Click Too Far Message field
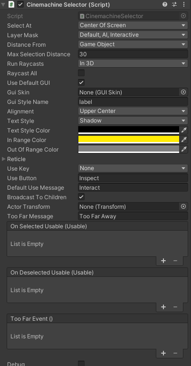Image resolution: width=191 pixels, height=366 pixels. click(x=133, y=216)
